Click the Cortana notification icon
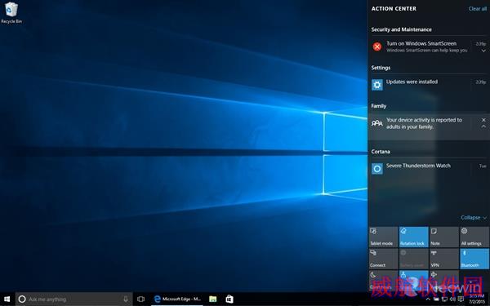The height and width of the screenshot is (306, 490). 377,169
